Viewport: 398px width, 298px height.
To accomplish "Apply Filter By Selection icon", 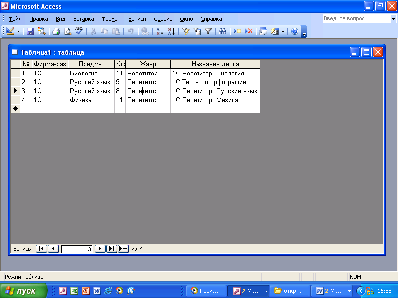I will coord(186,31).
